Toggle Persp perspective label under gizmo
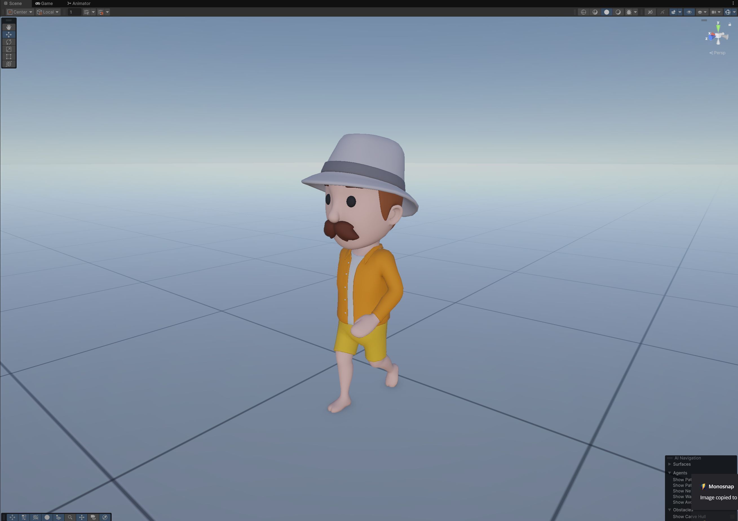738x521 pixels. click(717, 53)
